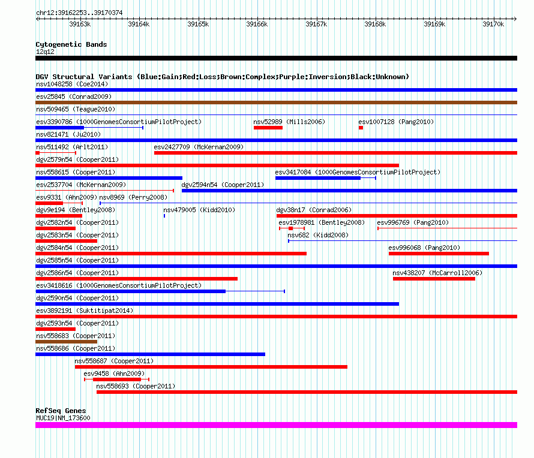This screenshot has width=534, height=458.
Task: Open dgv2590n54 (Cooper2011) variant
Action: point(77,298)
